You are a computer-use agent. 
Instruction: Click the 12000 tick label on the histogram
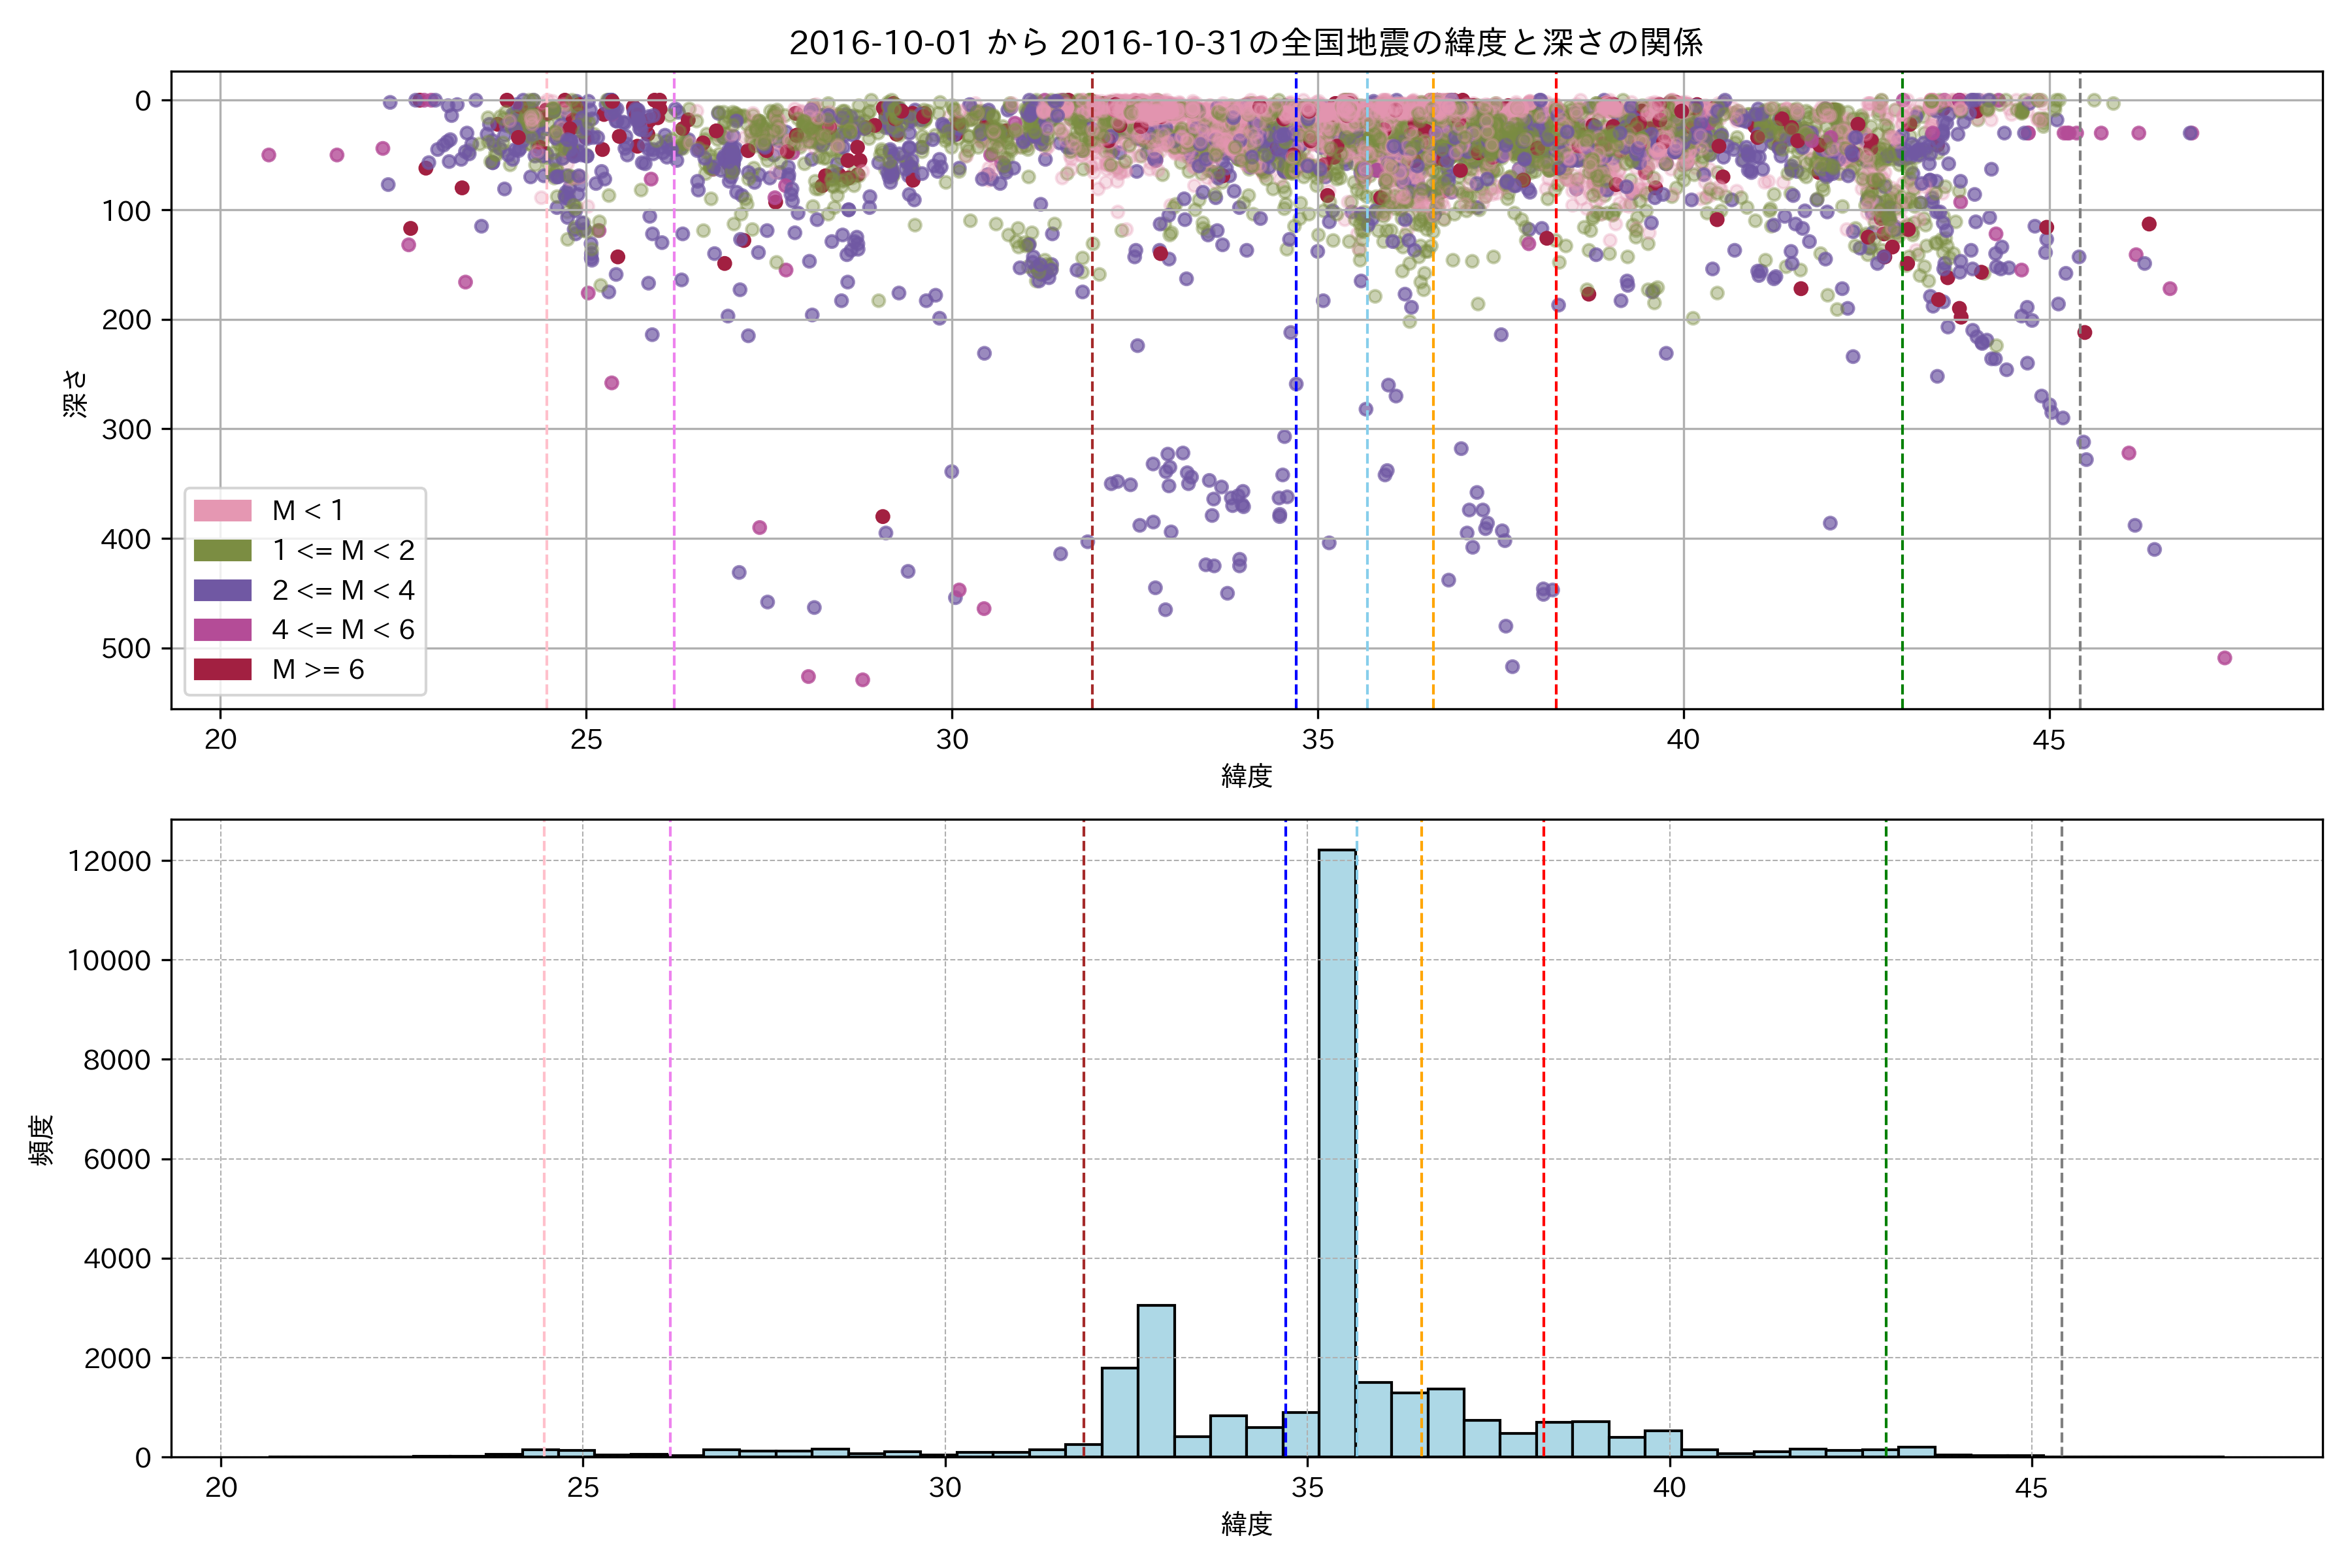coord(109,861)
